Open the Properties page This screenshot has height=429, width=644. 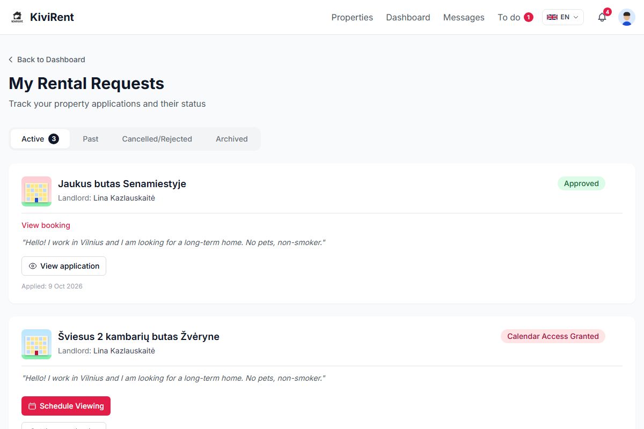tap(352, 17)
